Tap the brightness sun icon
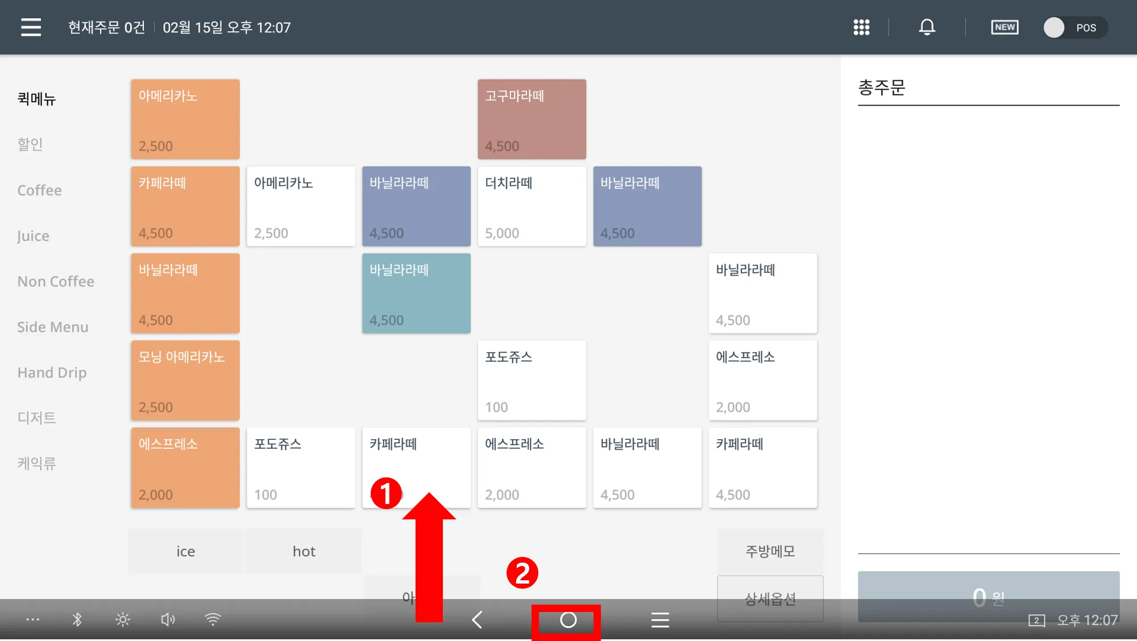 tap(122, 619)
